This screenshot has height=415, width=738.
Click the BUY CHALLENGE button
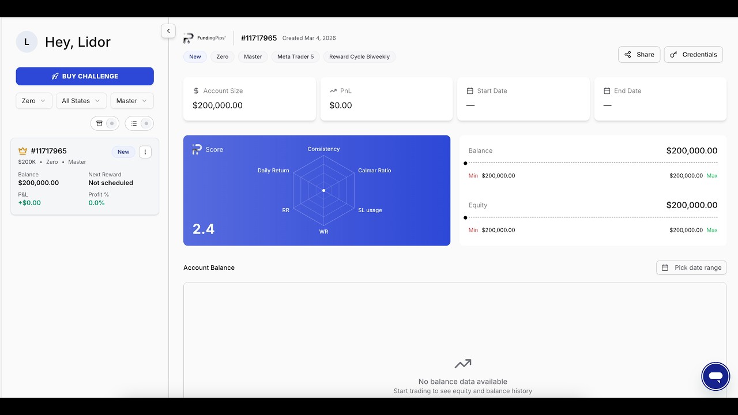click(85, 76)
